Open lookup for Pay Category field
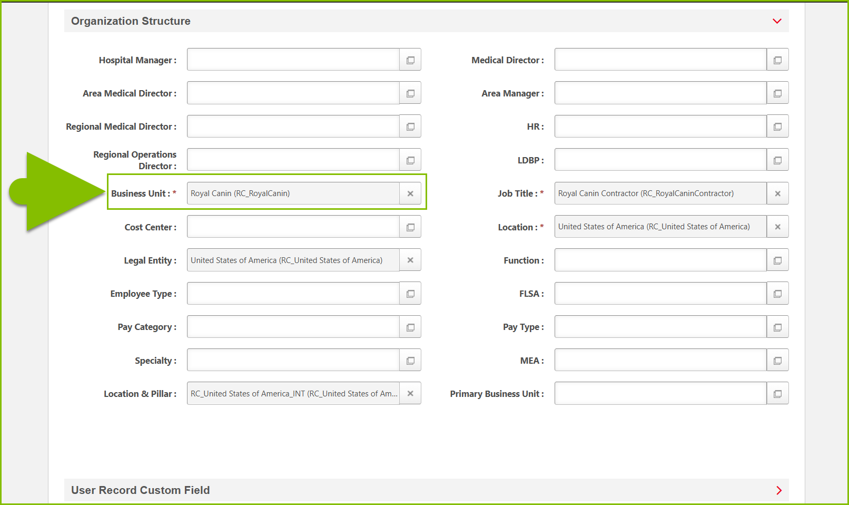 410,327
